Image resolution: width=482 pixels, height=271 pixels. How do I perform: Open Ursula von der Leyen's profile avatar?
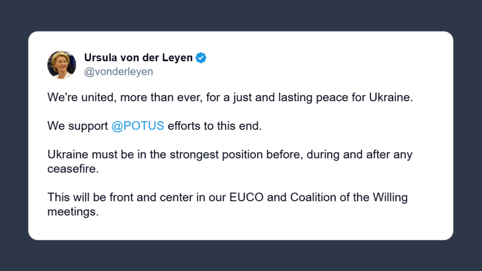[62, 65]
